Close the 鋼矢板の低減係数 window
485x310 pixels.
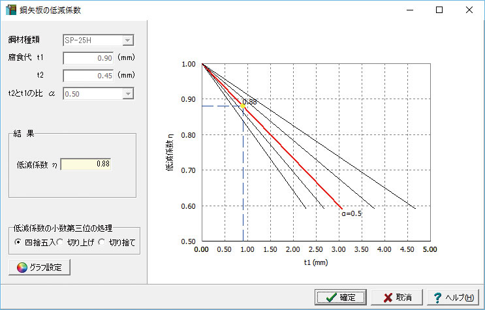click(x=469, y=10)
